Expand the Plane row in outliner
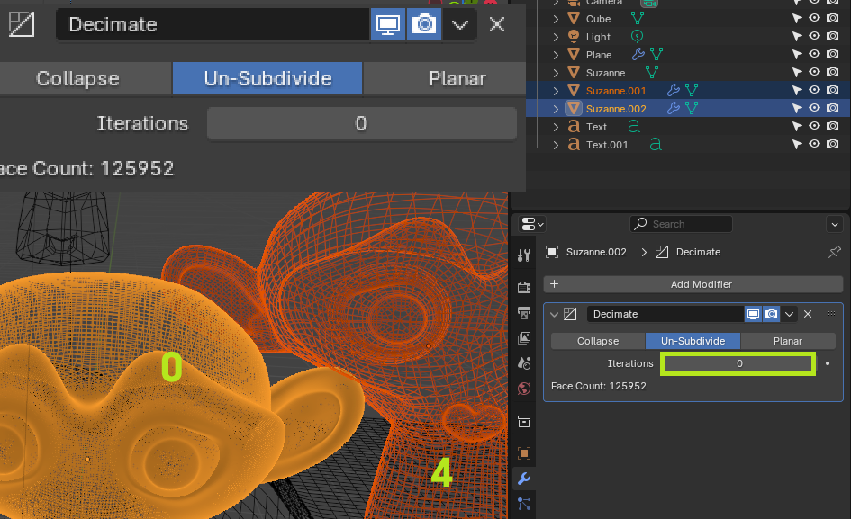This screenshot has height=519, width=851. pos(556,54)
